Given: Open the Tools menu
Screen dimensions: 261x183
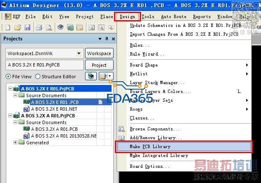Looking at the screenshot, I should coord(148,17).
